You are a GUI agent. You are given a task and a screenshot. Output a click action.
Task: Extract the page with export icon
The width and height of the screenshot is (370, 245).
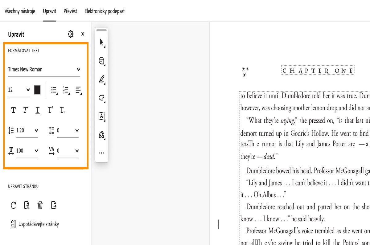(x=54, y=205)
